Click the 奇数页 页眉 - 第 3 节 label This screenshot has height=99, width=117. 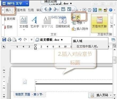[x=29, y=94]
